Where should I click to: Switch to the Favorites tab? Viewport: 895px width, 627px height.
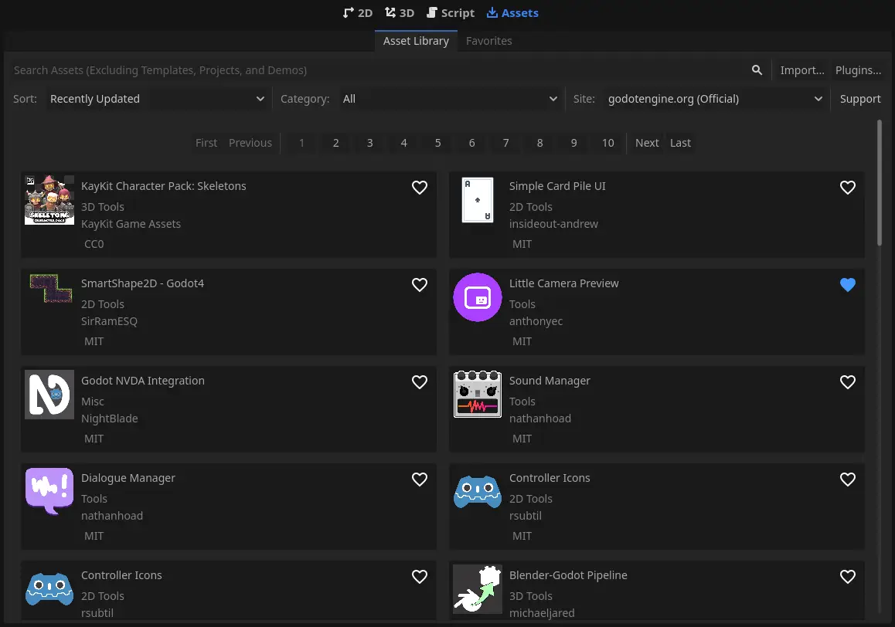489,41
